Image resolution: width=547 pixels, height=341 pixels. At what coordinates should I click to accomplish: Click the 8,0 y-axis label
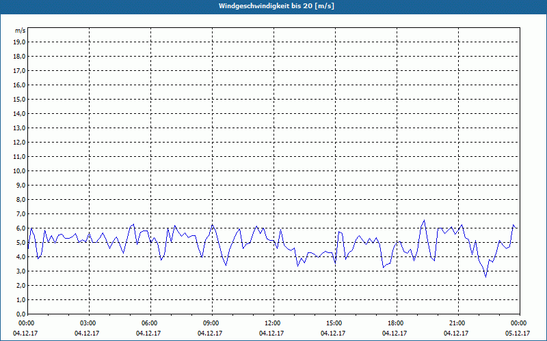21,199
